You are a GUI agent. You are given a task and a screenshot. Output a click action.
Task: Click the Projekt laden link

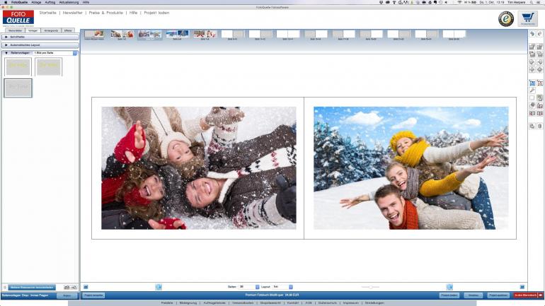click(156, 13)
